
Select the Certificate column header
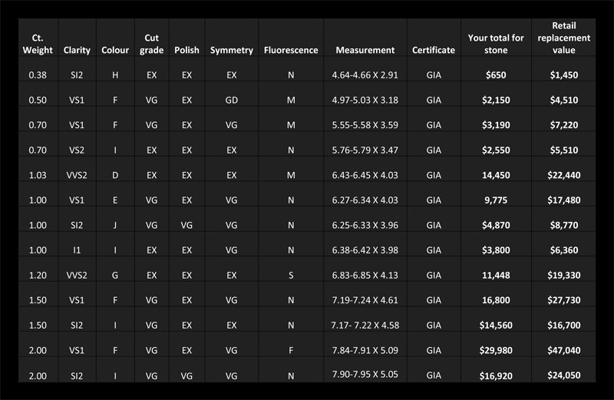(434, 50)
